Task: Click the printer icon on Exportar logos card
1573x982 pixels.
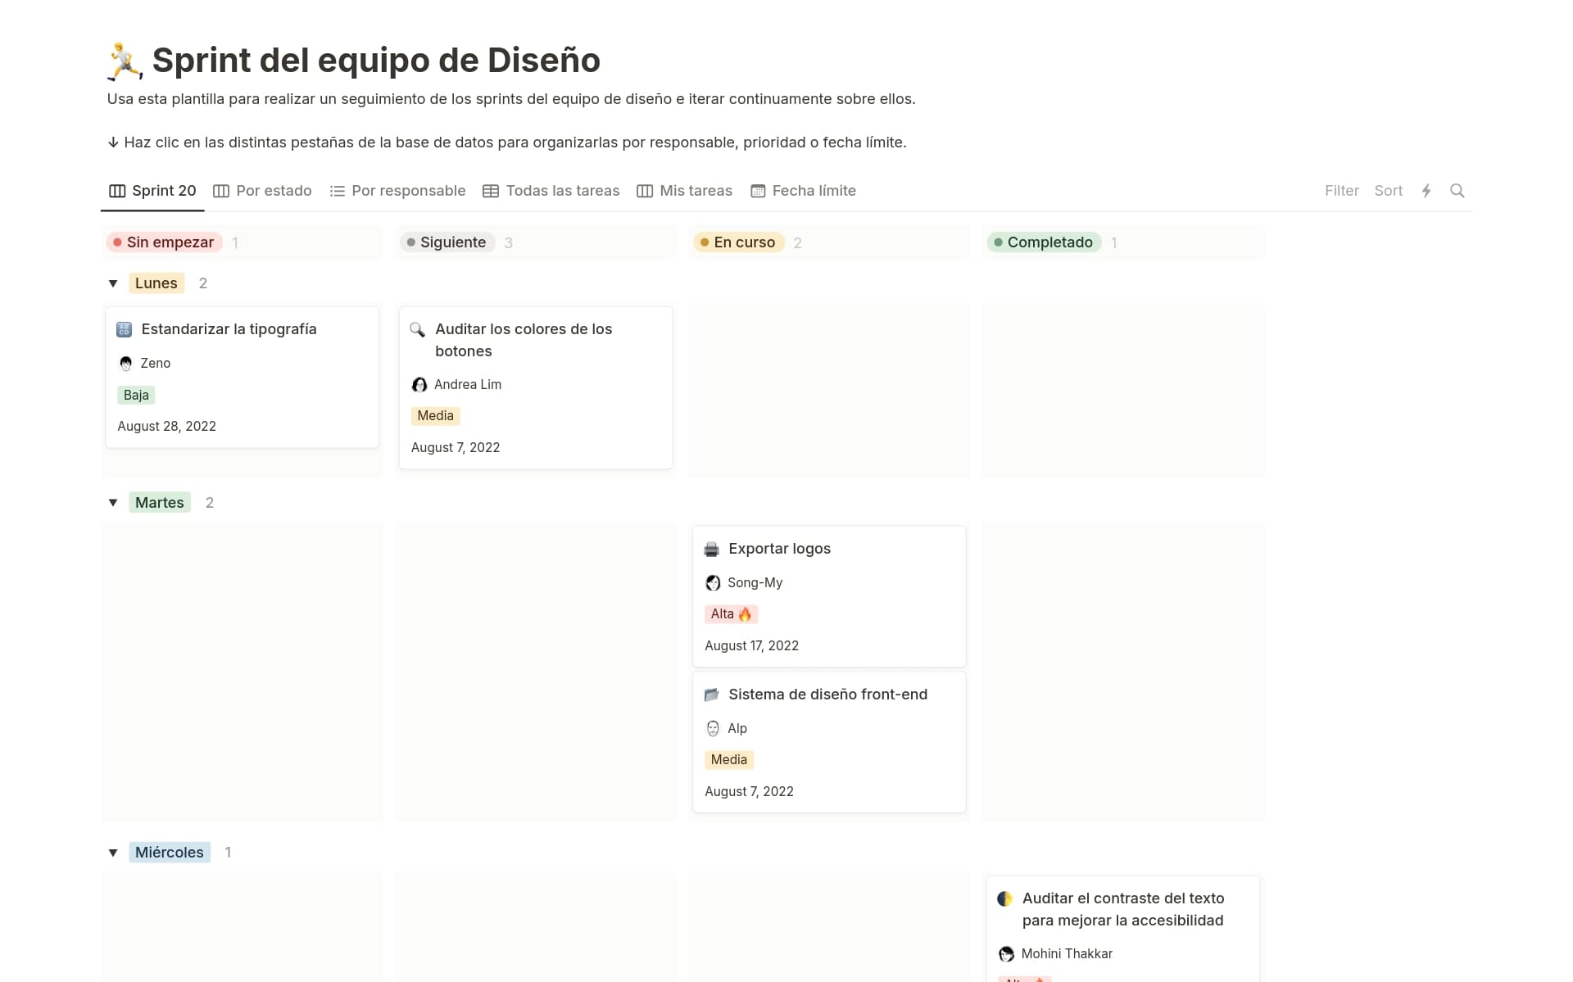Action: coord(711,549)
